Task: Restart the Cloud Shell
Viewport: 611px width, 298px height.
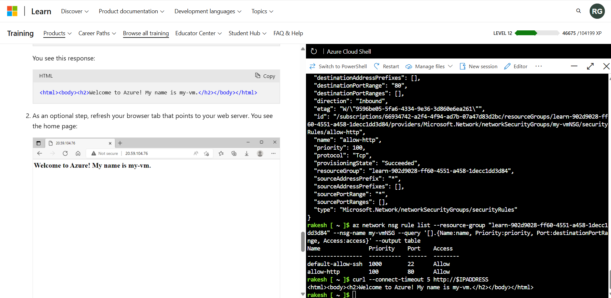Action: click(x=386, y=66)
